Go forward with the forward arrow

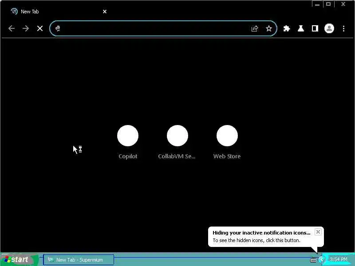(x=26, y=28)
